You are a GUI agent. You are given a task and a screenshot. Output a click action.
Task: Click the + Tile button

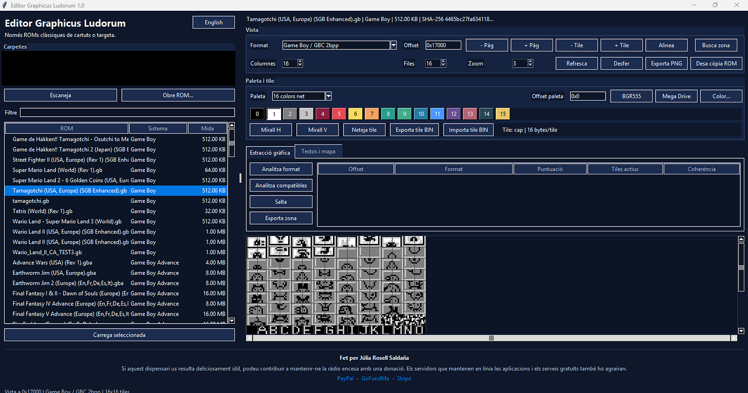click(x=622, y=45)
